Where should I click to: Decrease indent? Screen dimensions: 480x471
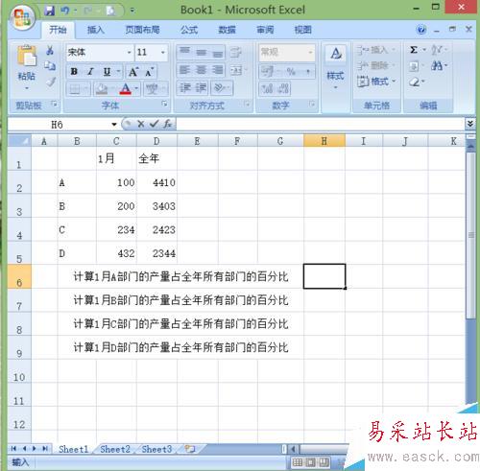click(x=185, y=88)
